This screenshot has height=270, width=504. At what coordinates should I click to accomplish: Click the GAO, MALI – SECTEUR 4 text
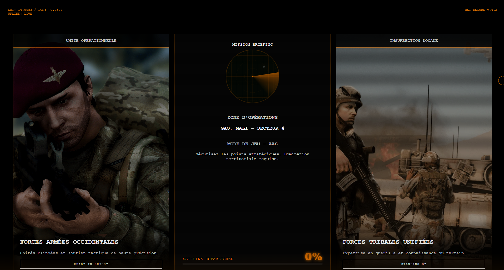(x=253, y=128)
